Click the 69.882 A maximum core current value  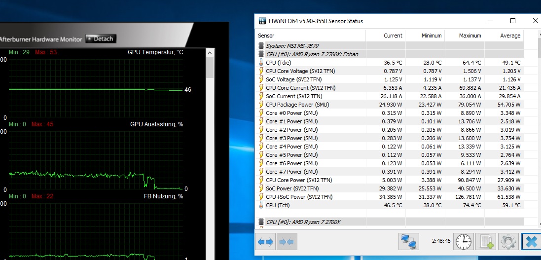pyautogui.click(x=470, y=88)
